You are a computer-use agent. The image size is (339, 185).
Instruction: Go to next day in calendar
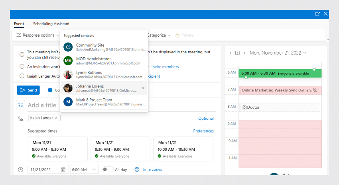coord(244,53)
